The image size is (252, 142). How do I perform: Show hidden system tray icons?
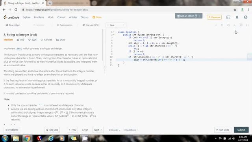(216, 138)
